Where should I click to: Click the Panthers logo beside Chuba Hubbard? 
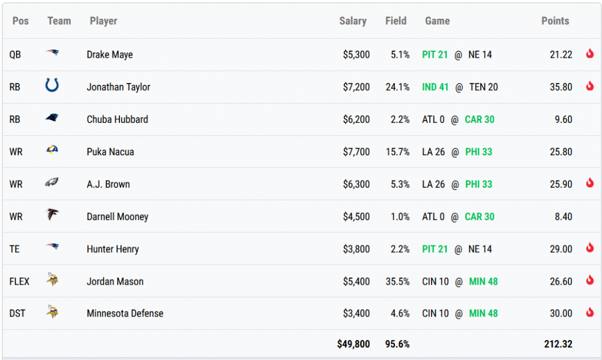point(52,119)
